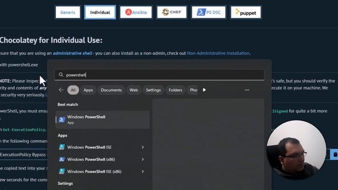Image resolution: width=338 pixels, height=190 pixels.
Task: Choose the PS DSC install method
Action: (x=209, y=12)
